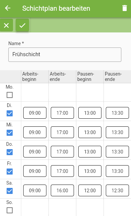Open Tuesday's Arbeitsbeginn 09:00 time picker
The width and height of the screenshot is (131, 216).
click(x=35, y=113)
